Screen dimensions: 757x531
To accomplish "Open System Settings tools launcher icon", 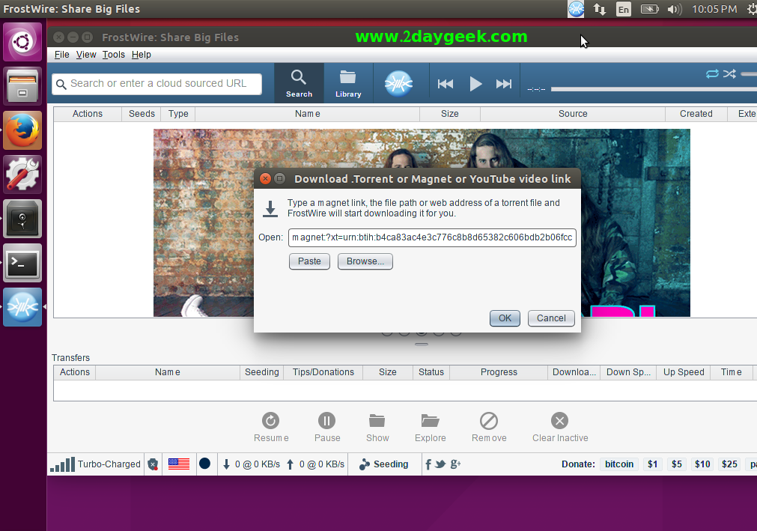I will click(x=22, y=175).
